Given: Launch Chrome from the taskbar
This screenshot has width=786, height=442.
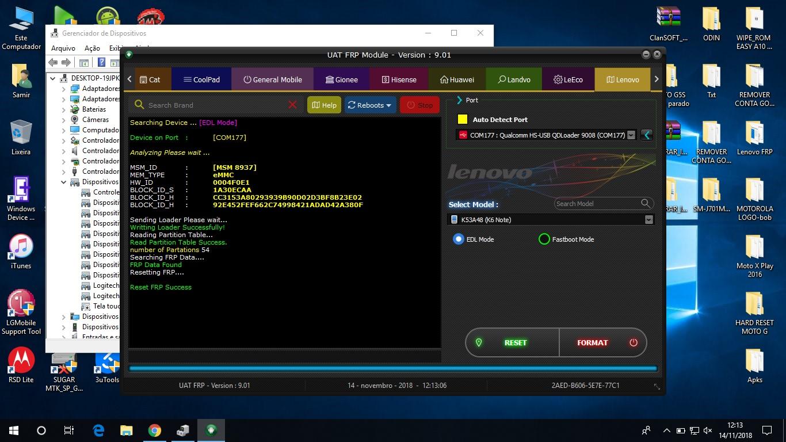Looking at the screenshot, I should pos(155,430).
